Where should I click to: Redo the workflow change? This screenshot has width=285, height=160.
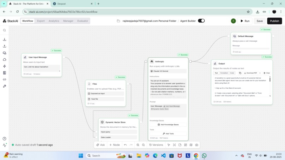(x=131, y=145)
